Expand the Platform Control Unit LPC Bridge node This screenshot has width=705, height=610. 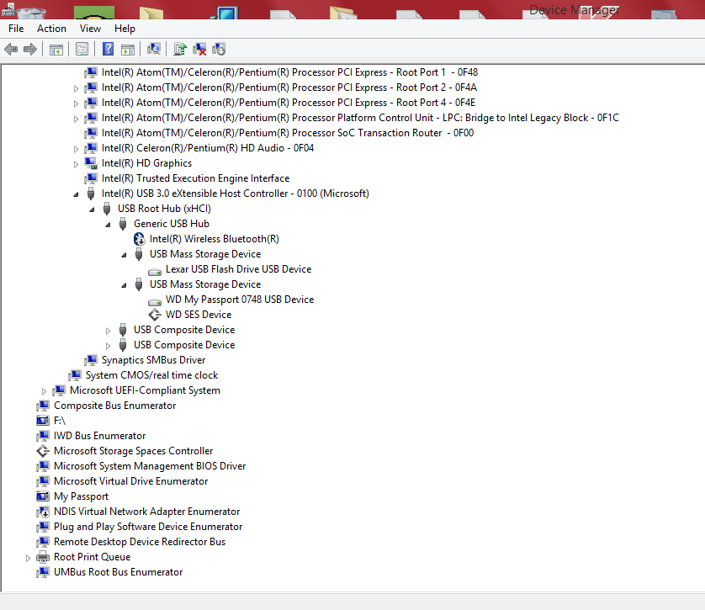76,119
